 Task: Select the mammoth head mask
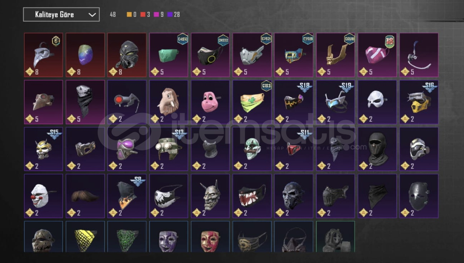[169, 102]
